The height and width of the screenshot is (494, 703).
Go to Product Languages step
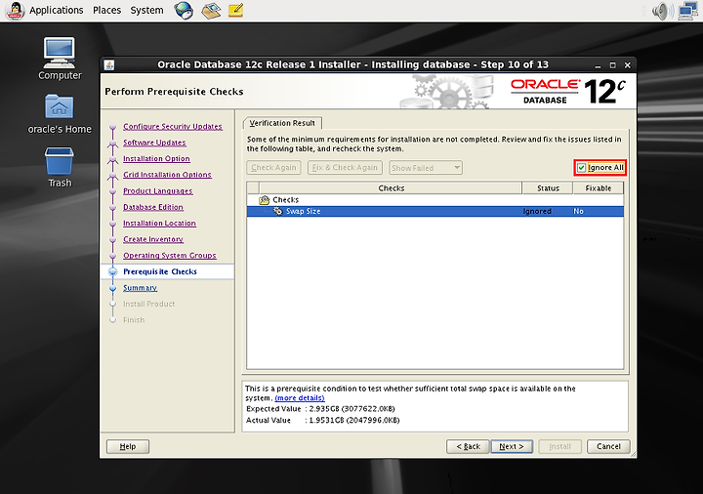tap(158, 191)
